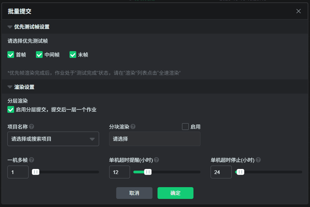Click the 一机多帧 slider handle

pos(36,172)
